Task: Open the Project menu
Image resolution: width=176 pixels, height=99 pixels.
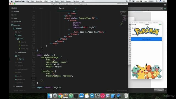Action: (69, 1)
